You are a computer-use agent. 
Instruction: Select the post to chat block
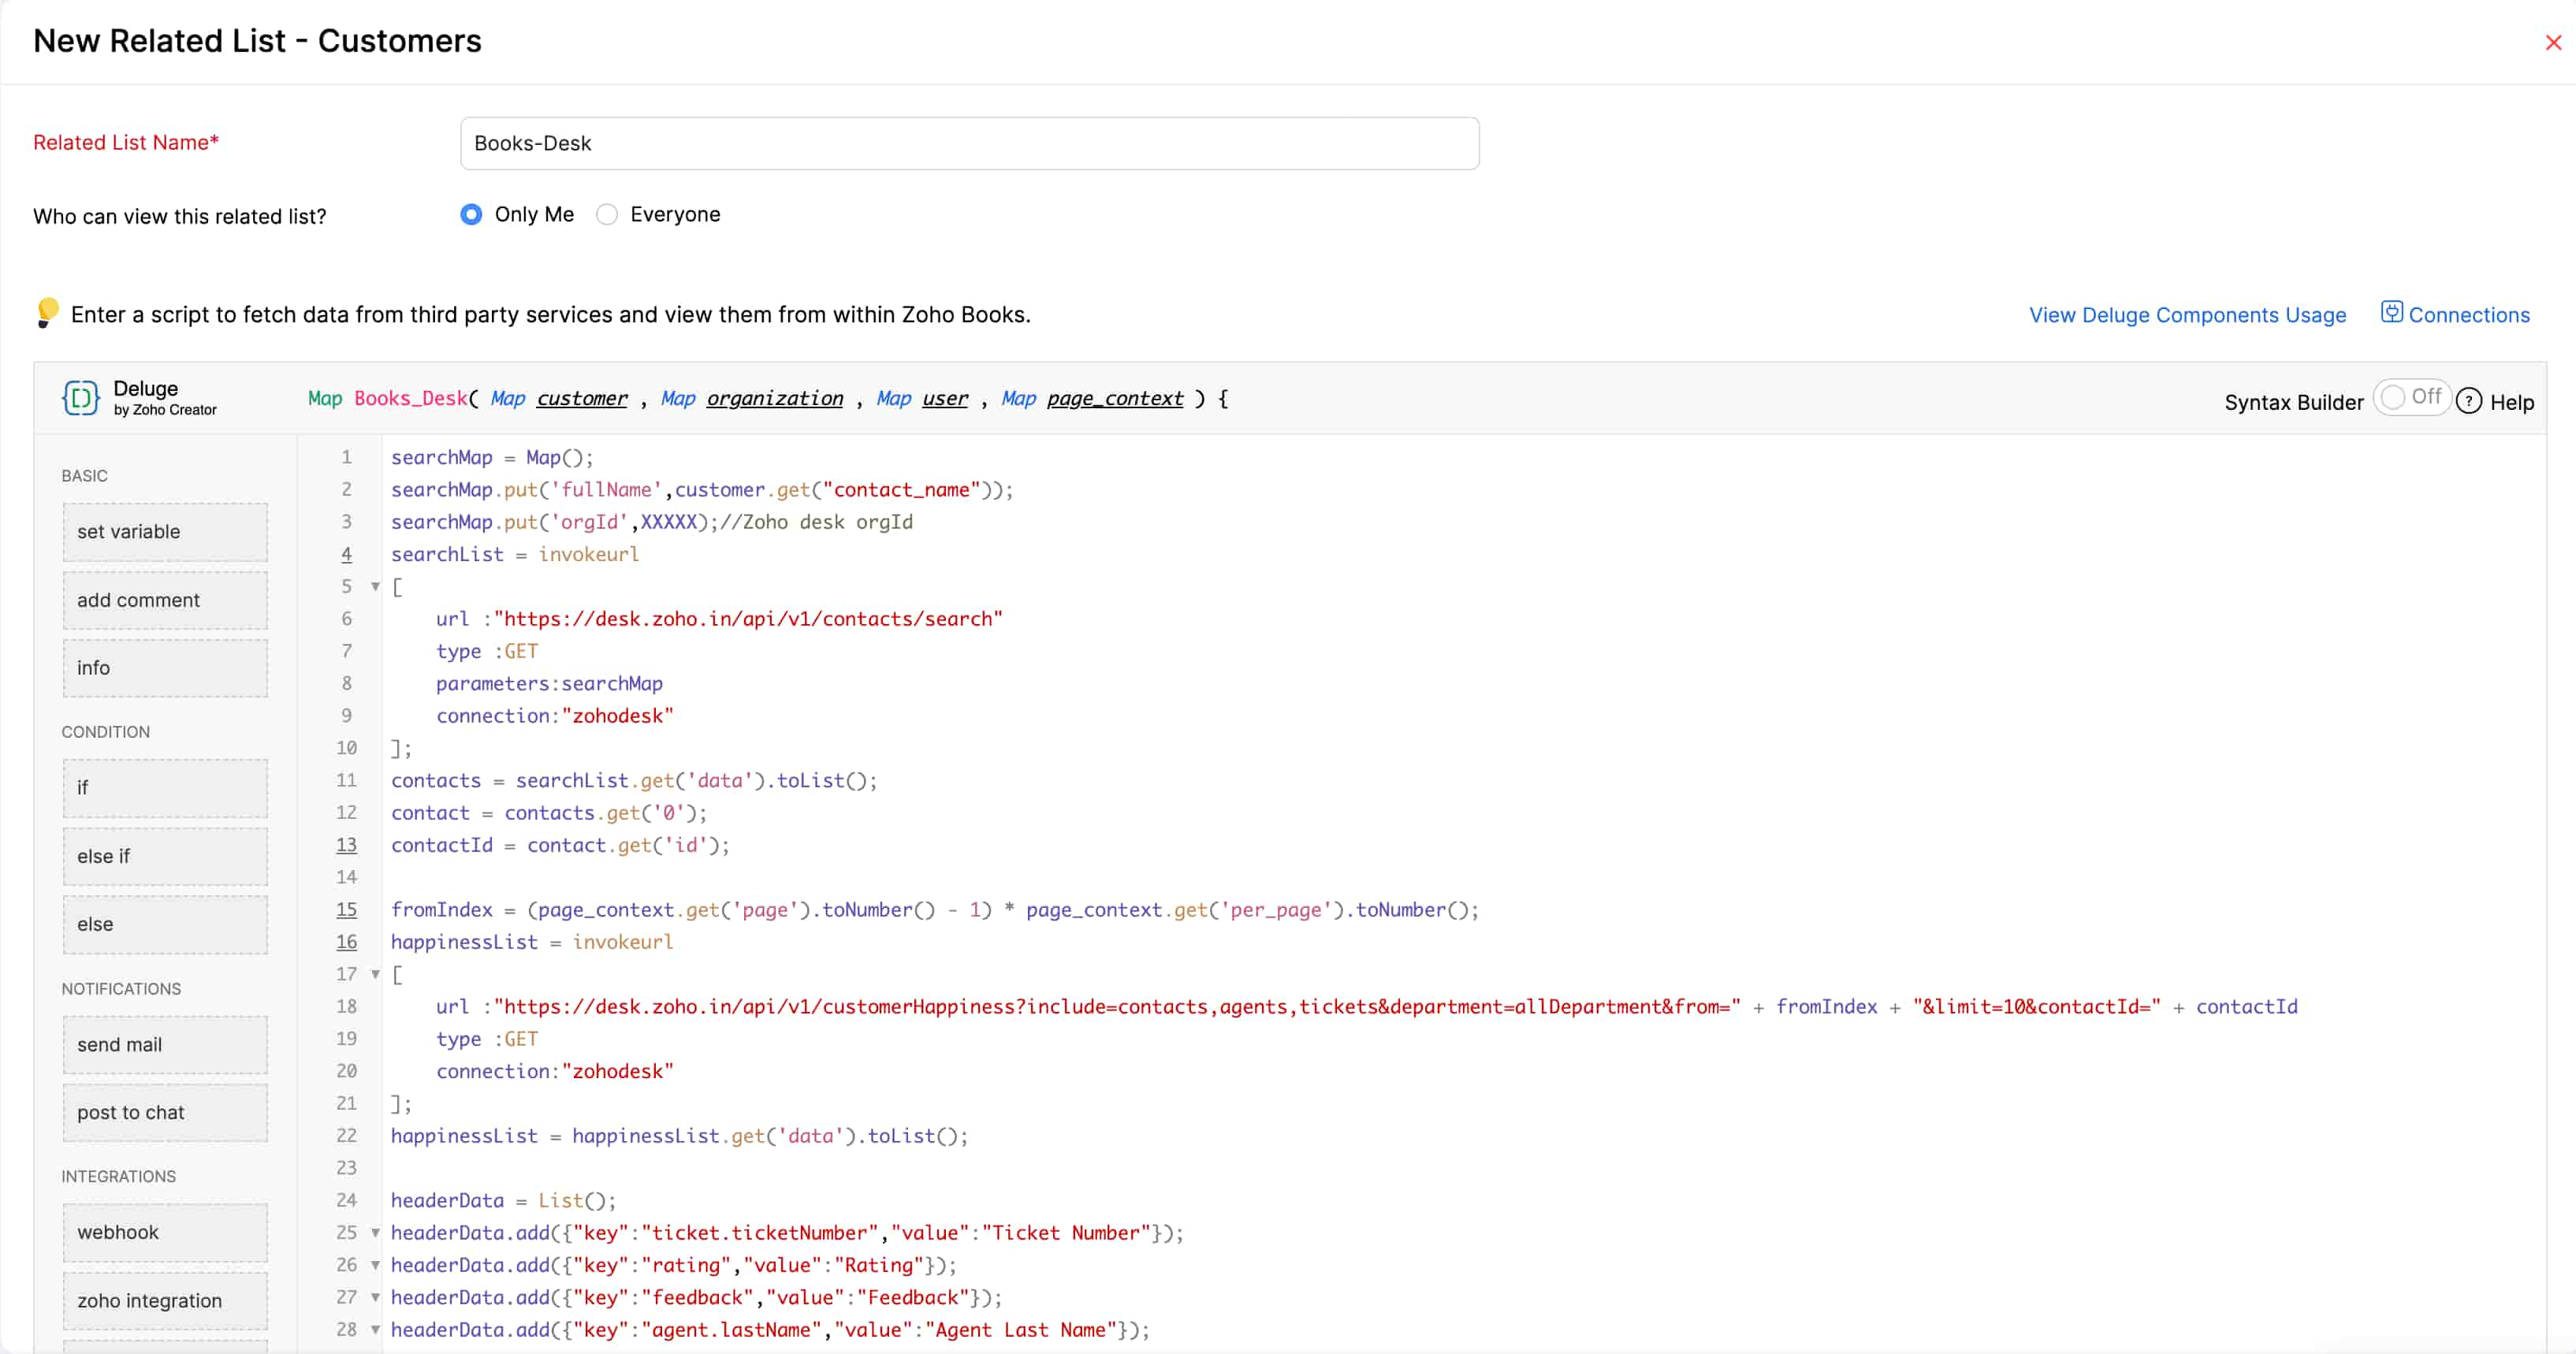click(164, 1112)
